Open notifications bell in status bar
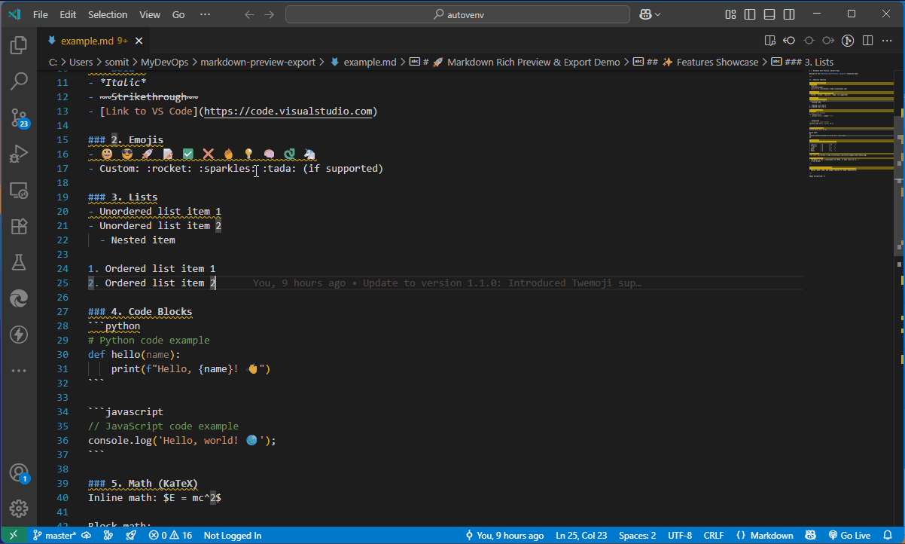This screenshot has height=544, width=905. pyautogui.click(x=888, y=536)
